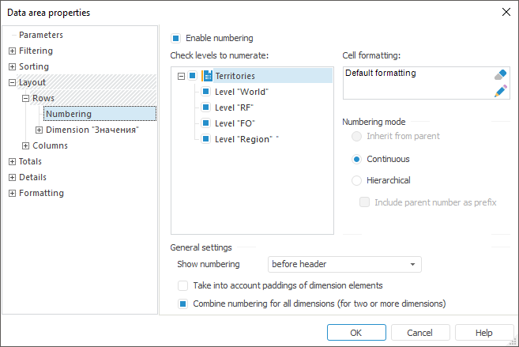
Task: Select the Hierarchical numbering mode
Action: click(x=357, y=180)
